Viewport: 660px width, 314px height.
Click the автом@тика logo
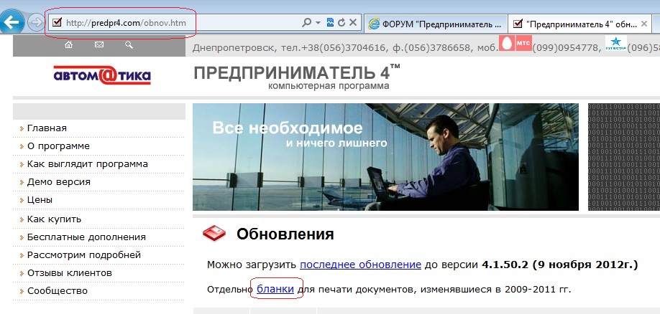102,75
